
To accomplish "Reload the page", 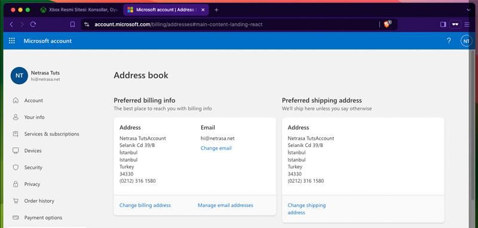I will (x=33, y=24).
